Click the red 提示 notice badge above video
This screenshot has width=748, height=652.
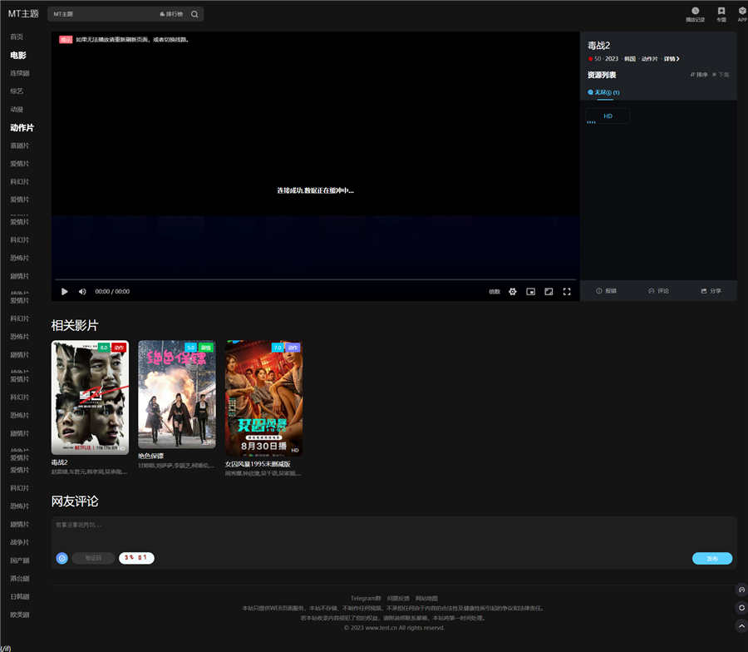[x=66, y=40]
